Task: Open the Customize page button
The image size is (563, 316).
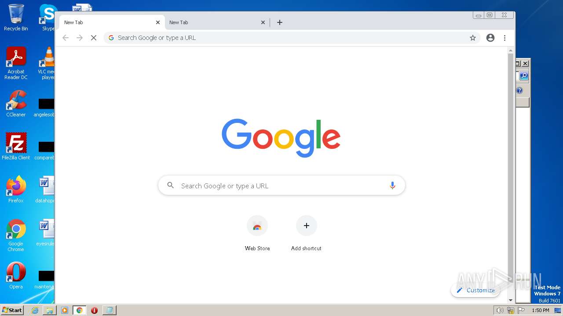Action: tap(475, 290)
